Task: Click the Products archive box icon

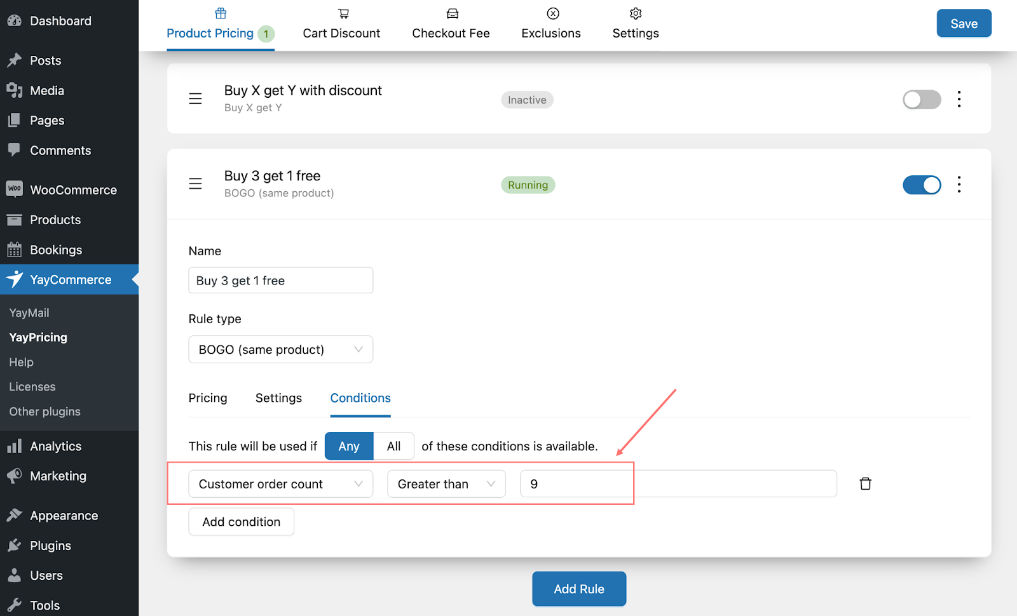Action: coord(14,220)
